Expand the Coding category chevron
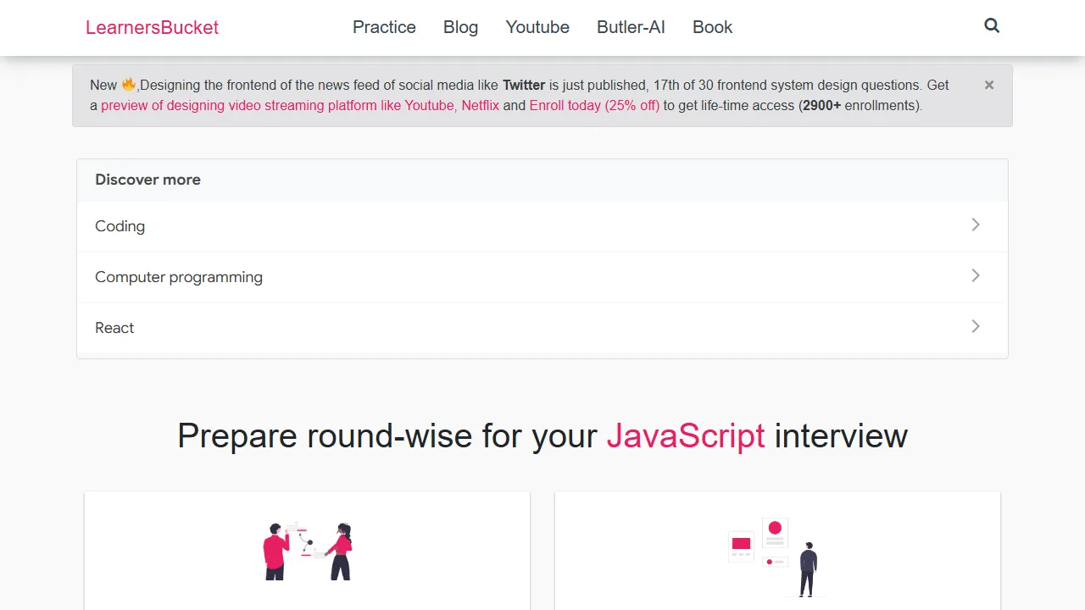Image resolution: width=1085 pixels, height=610 pixels. click(976, 225)
